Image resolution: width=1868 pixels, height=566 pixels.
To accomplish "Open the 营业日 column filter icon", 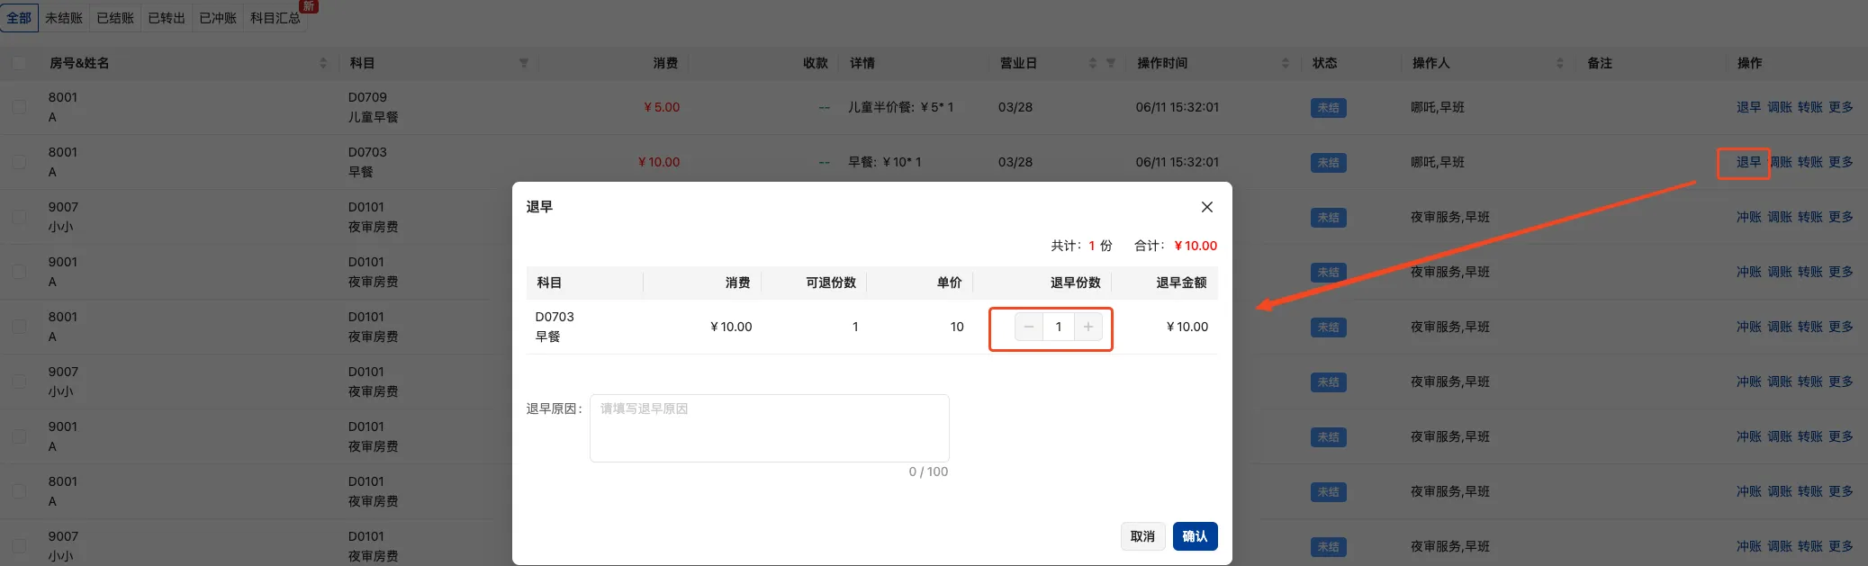I will tap(1111, 63).
